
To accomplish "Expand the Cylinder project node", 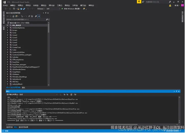I will point(7,57).
